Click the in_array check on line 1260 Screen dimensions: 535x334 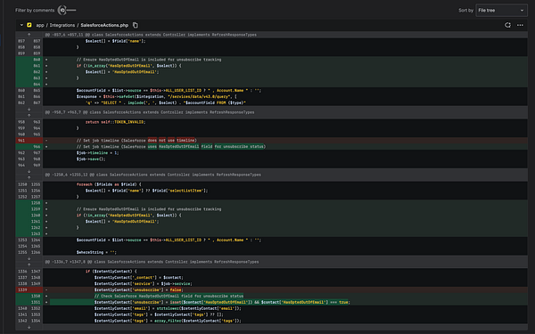(x=129, y=216)
